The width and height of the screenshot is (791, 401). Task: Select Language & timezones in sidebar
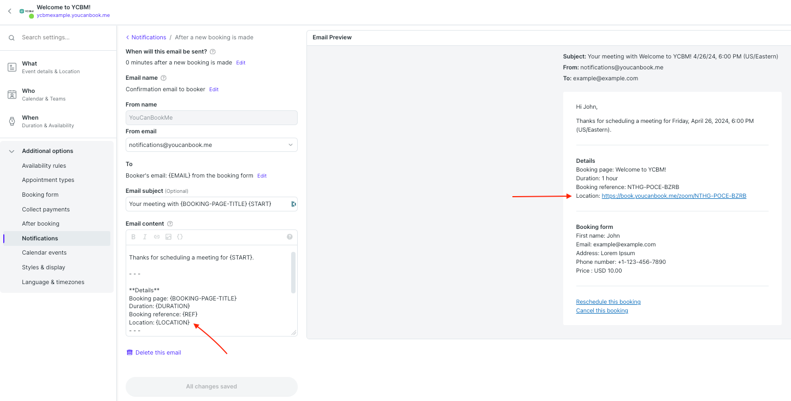(x=53, y=282)
